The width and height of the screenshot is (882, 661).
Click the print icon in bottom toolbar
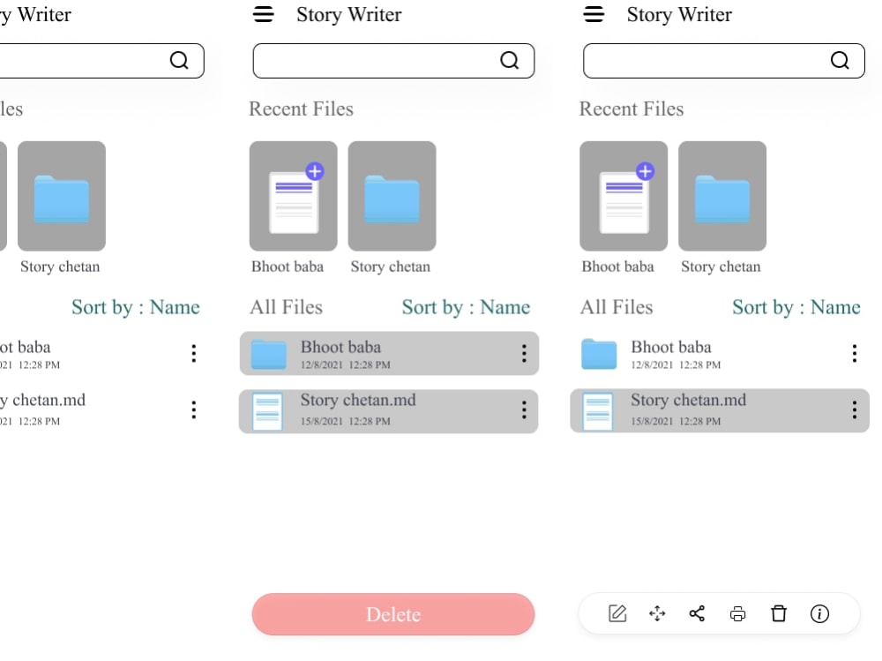737,613
